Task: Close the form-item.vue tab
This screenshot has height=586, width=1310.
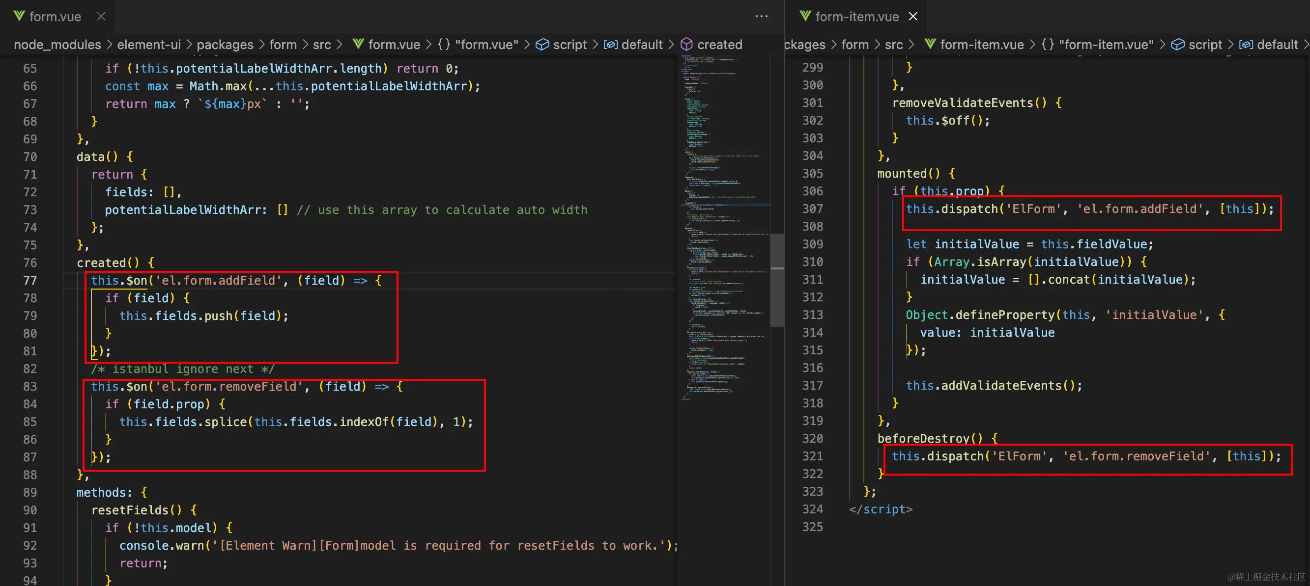Action: [913, 16]
